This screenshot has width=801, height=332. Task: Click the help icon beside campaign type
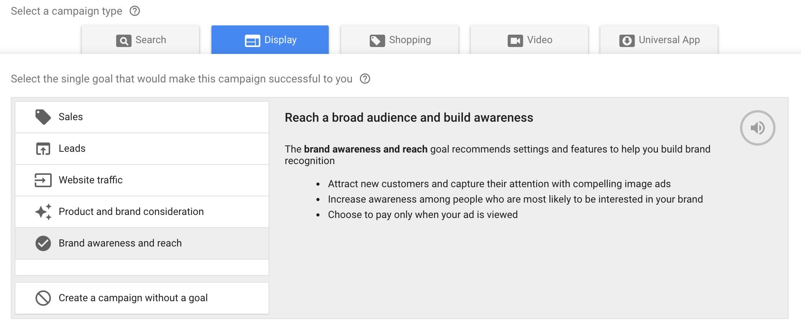pyautogui.click(x=135, y=11)
